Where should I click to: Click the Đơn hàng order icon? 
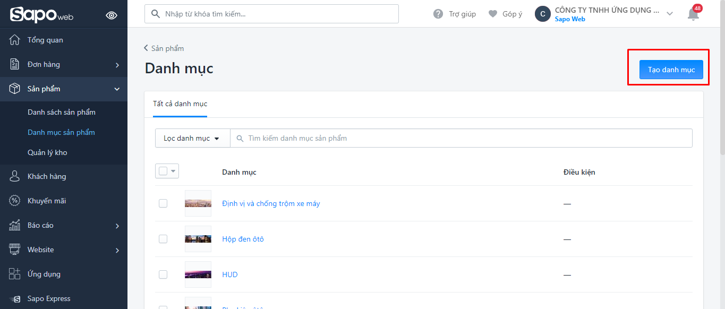[15, 64]
